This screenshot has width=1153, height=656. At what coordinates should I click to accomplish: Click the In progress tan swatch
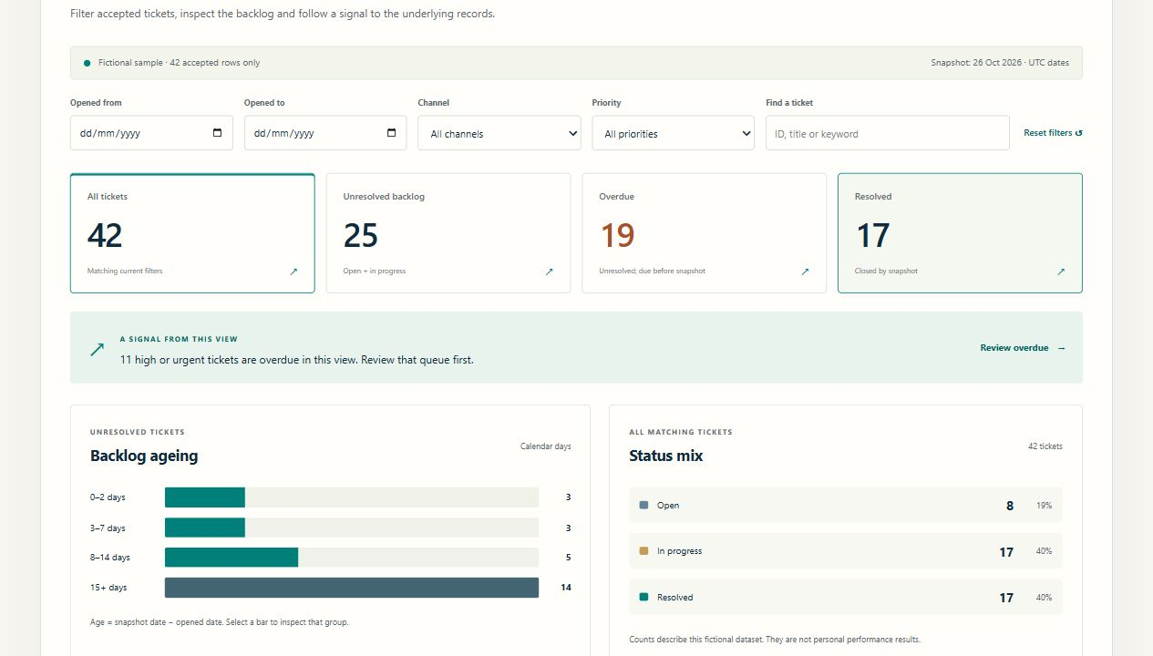tap(643, 551)
